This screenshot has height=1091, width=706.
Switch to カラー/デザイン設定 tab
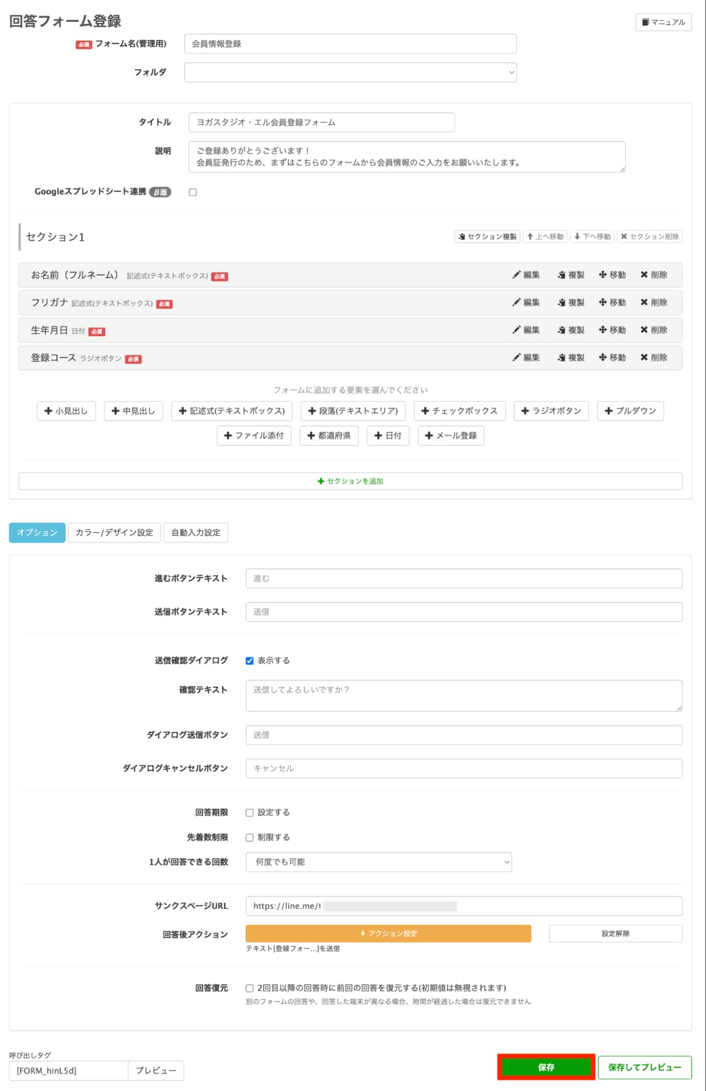coord(114,533)
